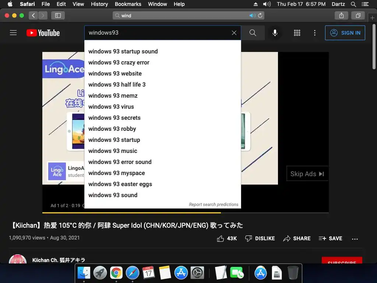Click the LingoAce ad logo thumbnail

pos(57,172)
